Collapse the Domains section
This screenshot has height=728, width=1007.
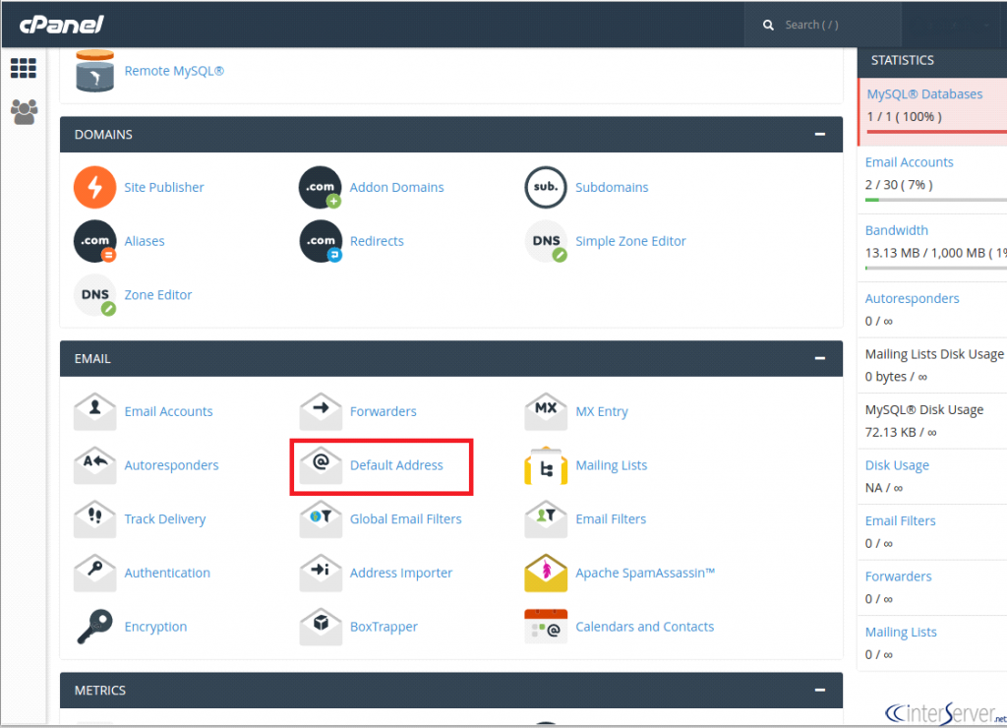click(x=819, y=135)
